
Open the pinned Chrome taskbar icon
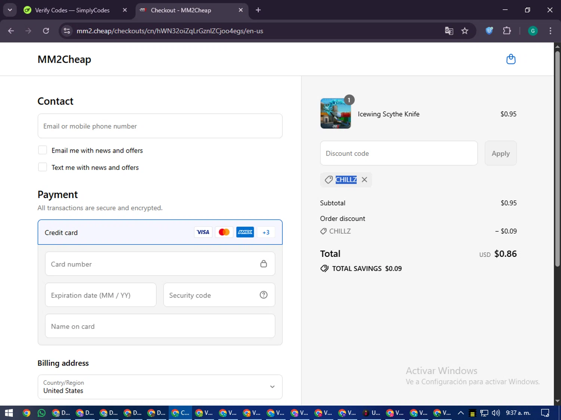(26, 413)
